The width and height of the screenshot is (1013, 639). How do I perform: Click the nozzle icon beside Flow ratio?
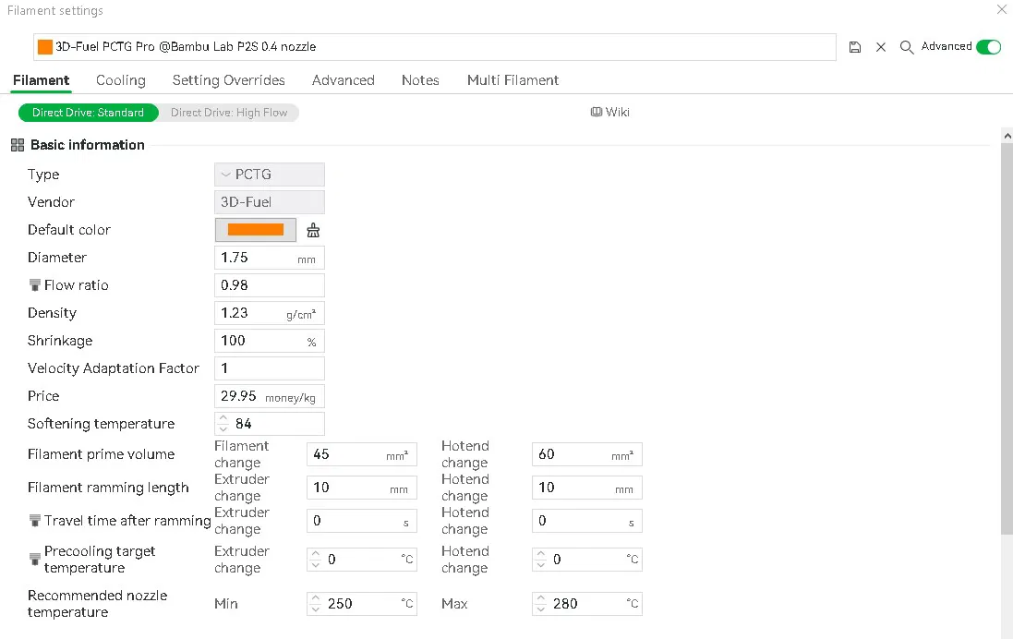tap(35, 285)
